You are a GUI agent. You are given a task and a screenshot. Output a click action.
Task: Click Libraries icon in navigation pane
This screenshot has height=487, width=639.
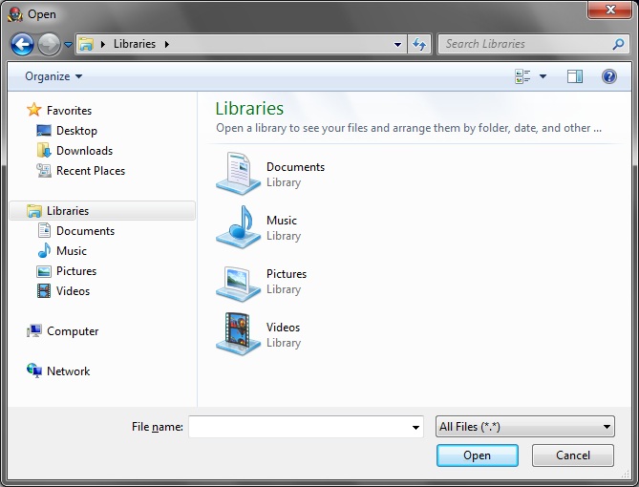[33, 211]
